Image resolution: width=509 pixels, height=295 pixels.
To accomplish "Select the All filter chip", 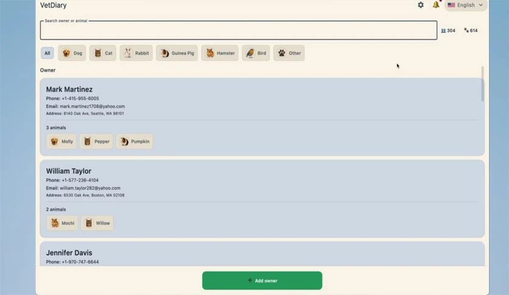I will (x=47, y=53).
